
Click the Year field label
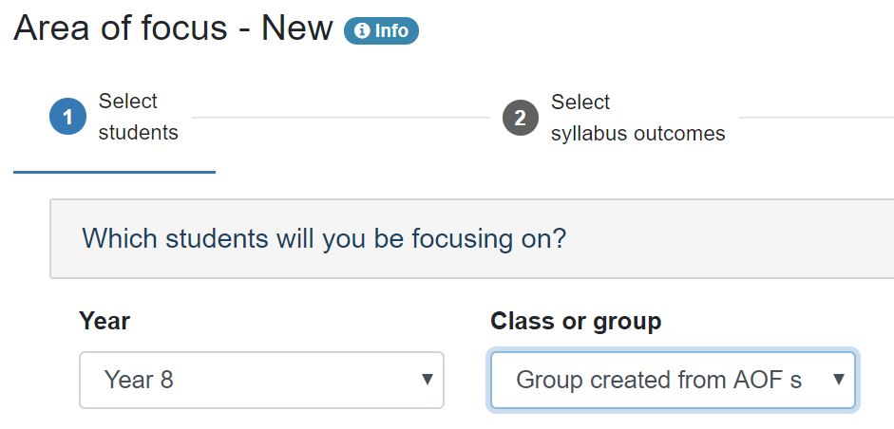tap(105, 322)
